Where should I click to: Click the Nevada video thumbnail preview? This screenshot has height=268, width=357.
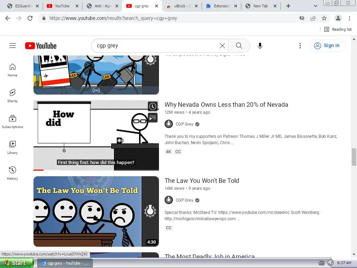click(x=96, y=135)
